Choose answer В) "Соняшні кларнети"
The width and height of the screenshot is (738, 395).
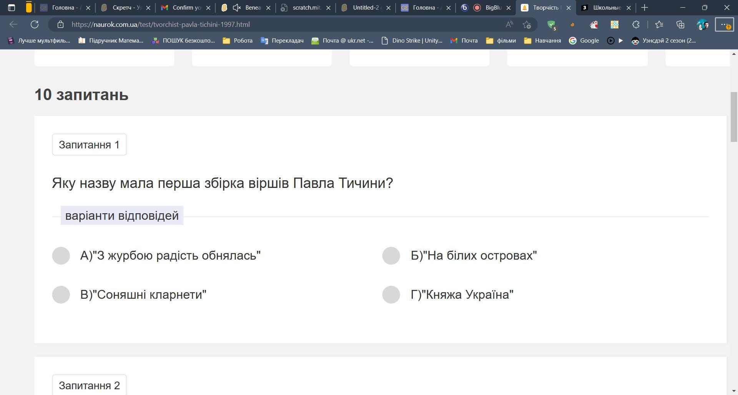pos(61,295)
